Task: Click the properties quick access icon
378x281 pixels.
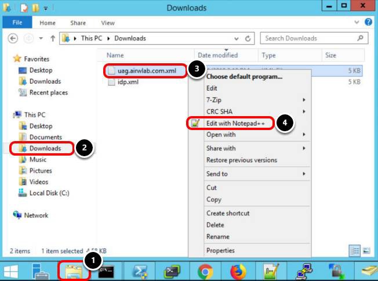Action: tap(24, 8)
